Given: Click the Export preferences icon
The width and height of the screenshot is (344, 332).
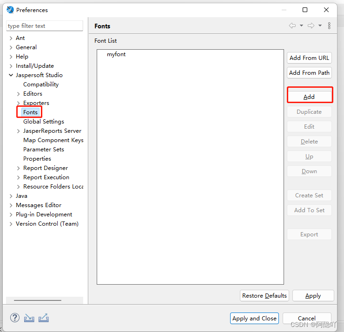Looking at the screenshot, I should (x=44, y=318).
